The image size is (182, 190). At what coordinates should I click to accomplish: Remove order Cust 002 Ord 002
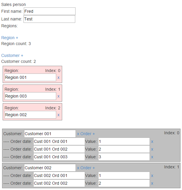152,183
